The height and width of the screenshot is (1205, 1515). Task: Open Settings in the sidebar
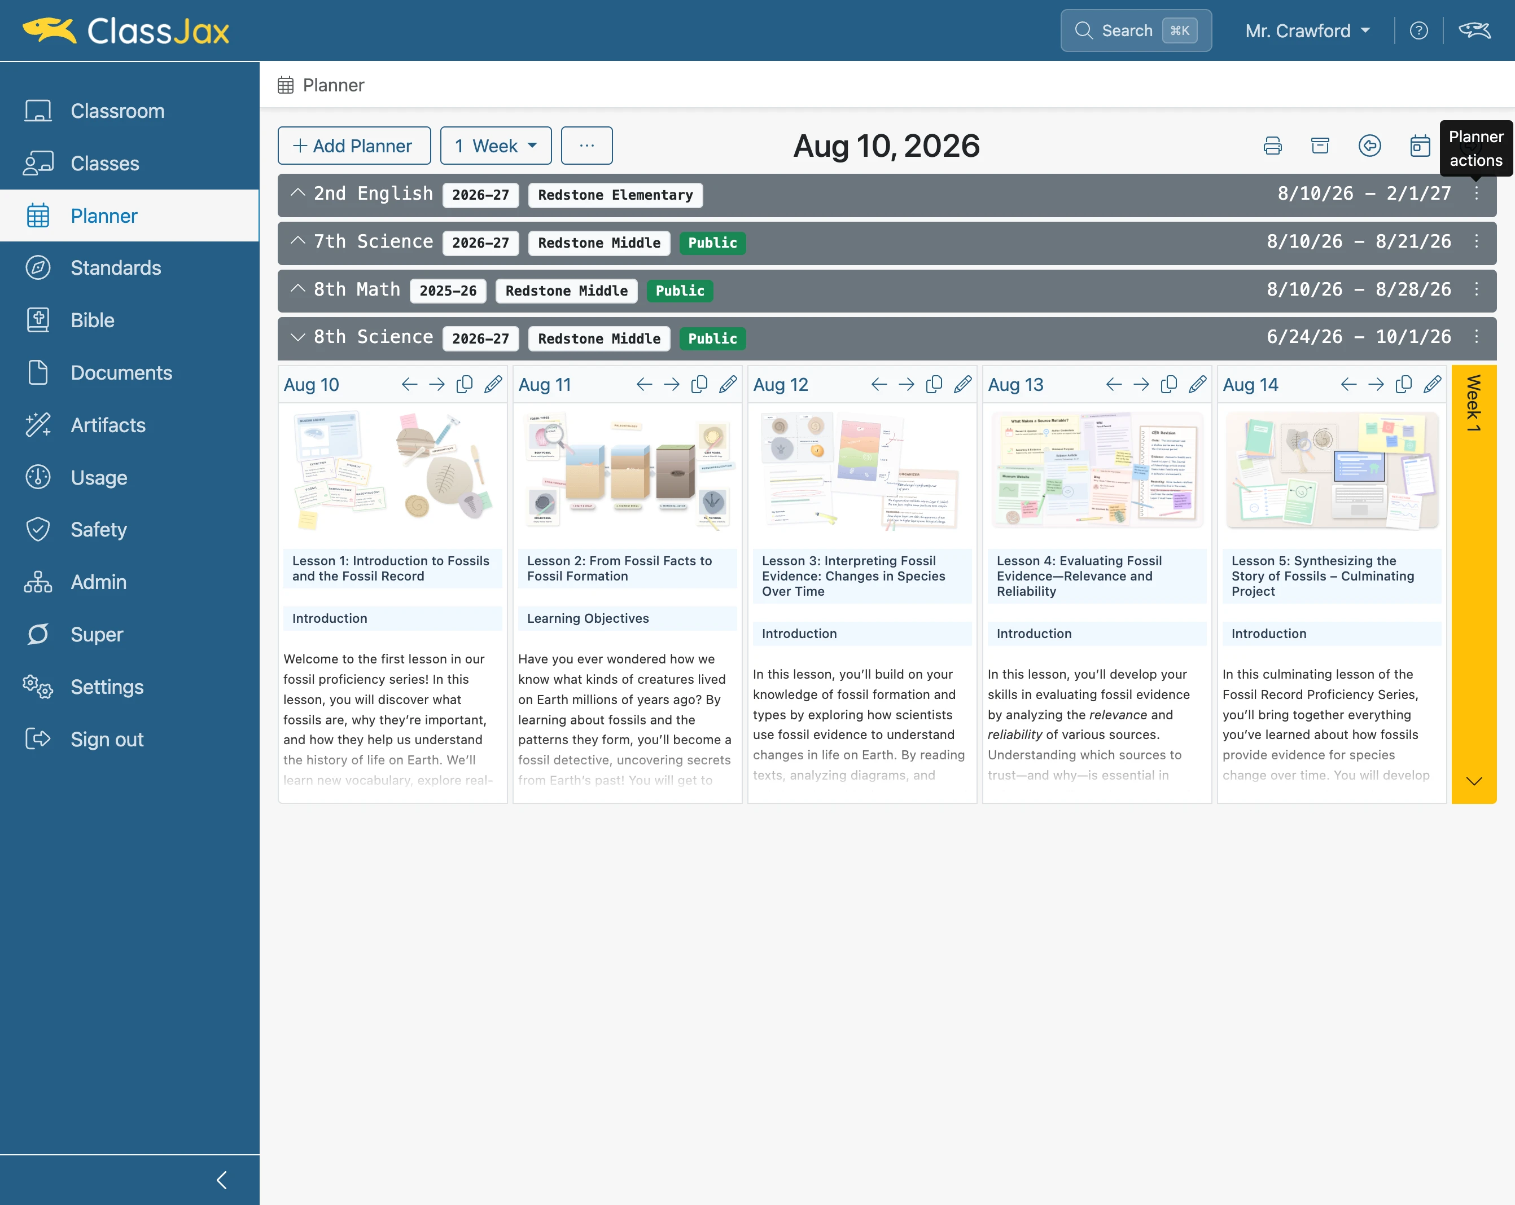[x=129, y=687]
